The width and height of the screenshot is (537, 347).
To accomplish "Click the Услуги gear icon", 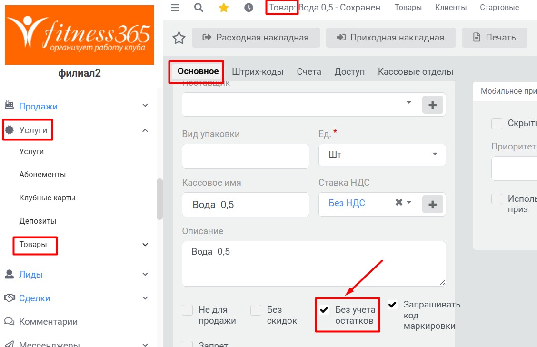I will tap(9, 129).
